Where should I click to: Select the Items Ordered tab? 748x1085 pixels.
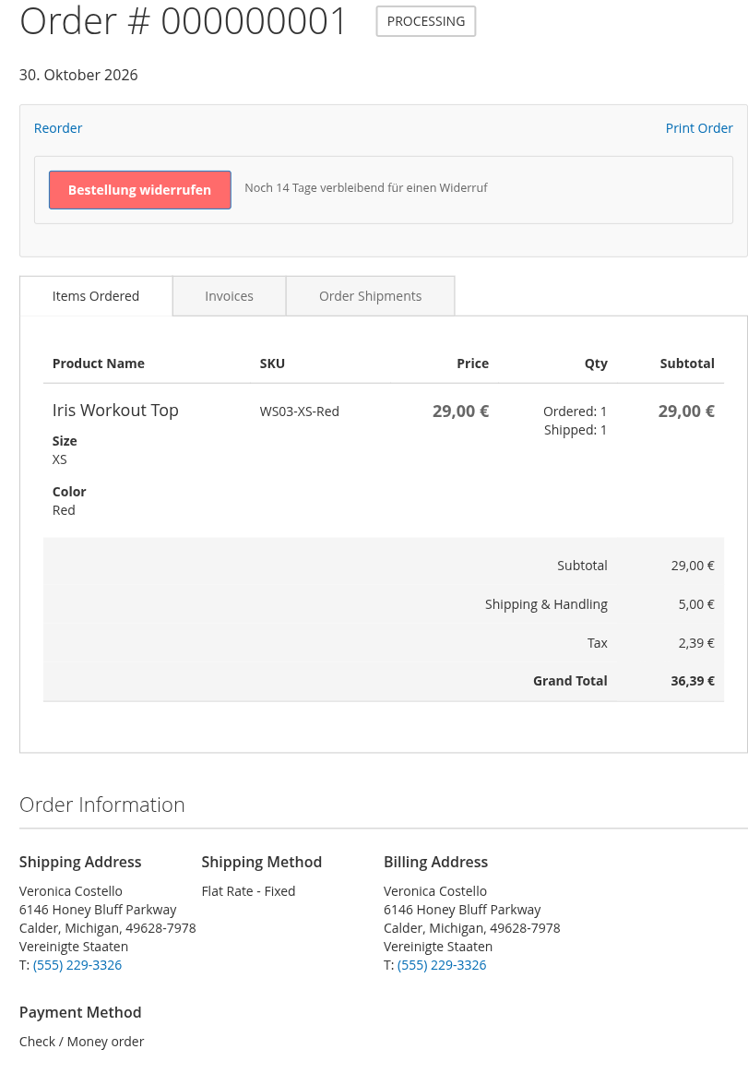[x=96, y=296]
